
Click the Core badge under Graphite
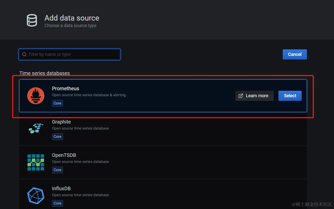[x=58, y=137]
